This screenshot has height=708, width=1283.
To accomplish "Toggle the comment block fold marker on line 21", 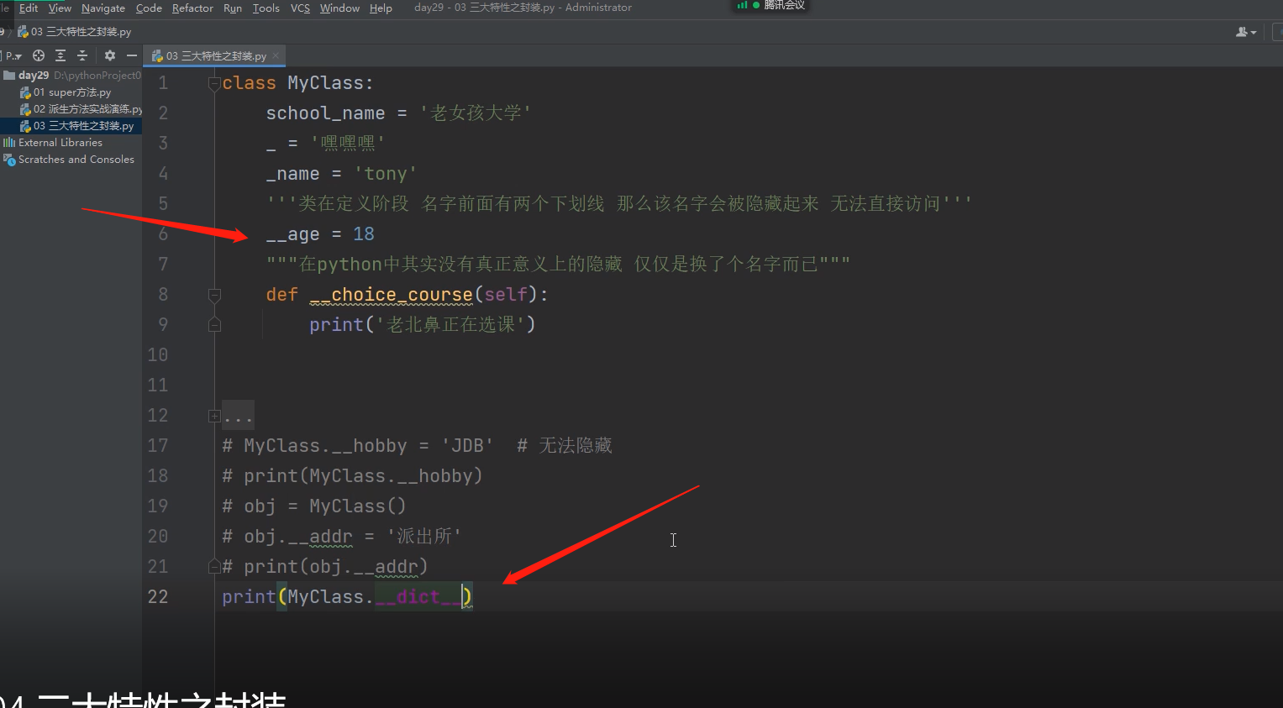I will [214, 567].
